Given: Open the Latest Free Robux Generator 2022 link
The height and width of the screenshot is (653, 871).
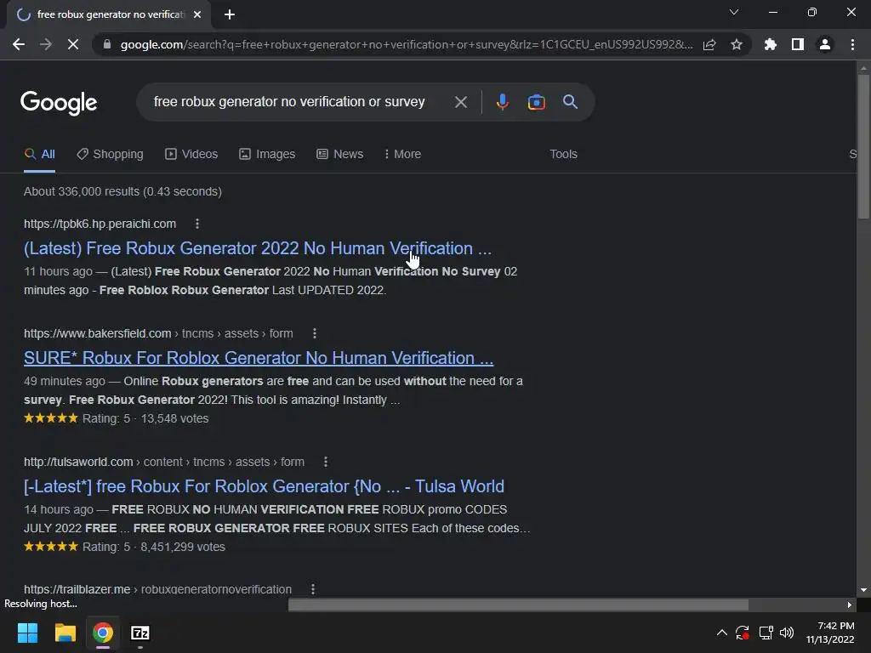Looking at the screenshot, I should tap(258, 248).
